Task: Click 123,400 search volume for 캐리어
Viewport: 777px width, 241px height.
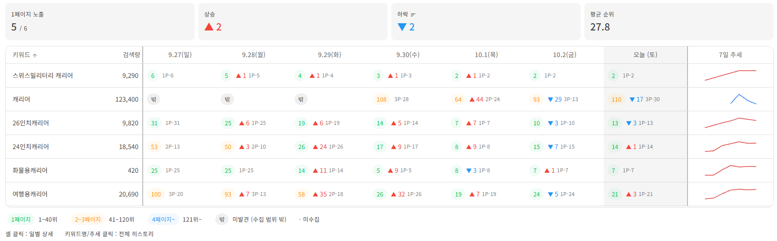Action: point(127,99)
